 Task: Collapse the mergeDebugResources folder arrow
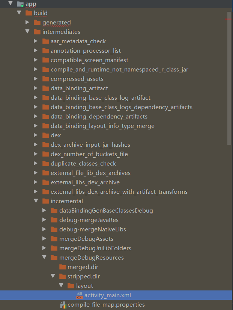44,257
